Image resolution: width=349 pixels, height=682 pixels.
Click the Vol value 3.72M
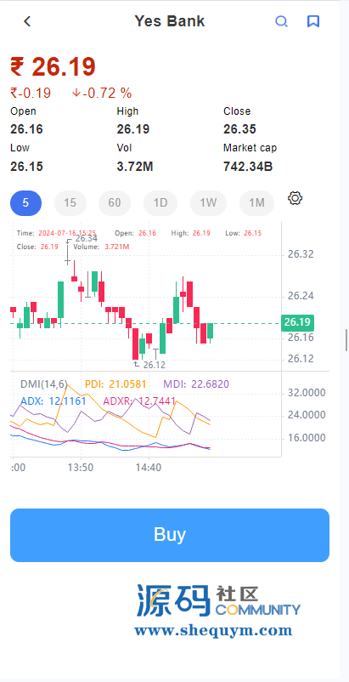[135, 167]
